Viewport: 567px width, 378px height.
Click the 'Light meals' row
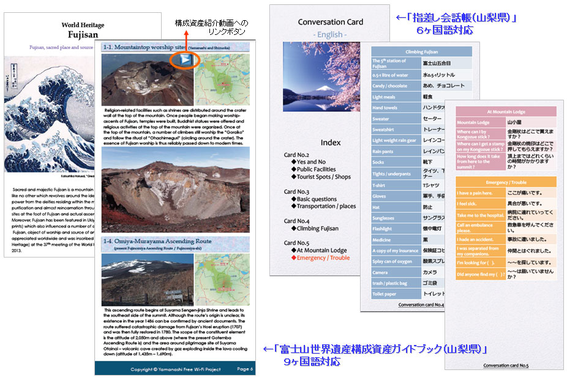421,97
